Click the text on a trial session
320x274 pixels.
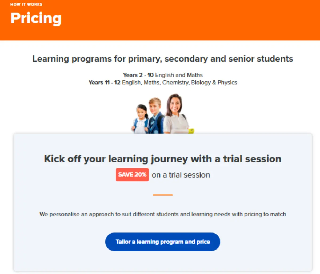click(181, 175)
